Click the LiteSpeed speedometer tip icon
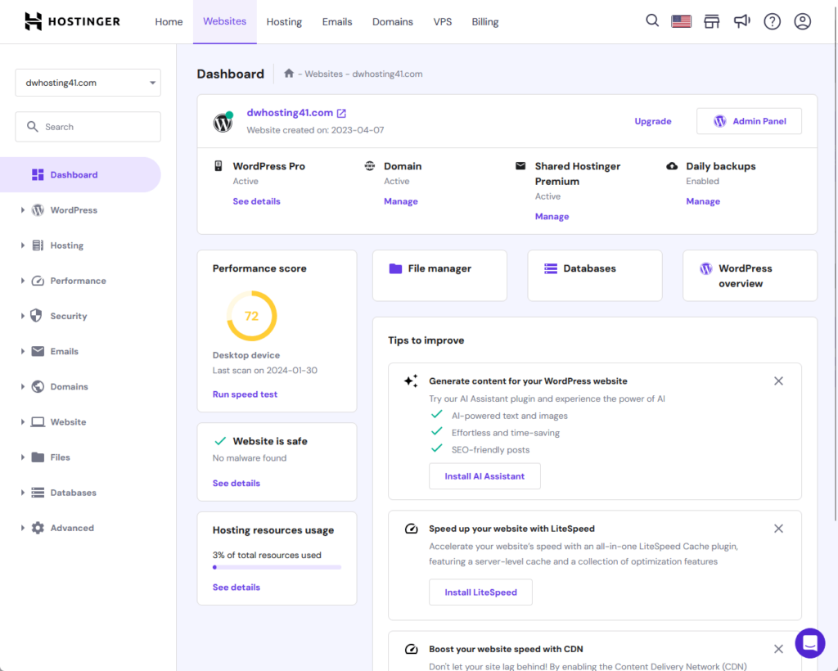Screen dimensions: 838x671 tap(411, 529)
